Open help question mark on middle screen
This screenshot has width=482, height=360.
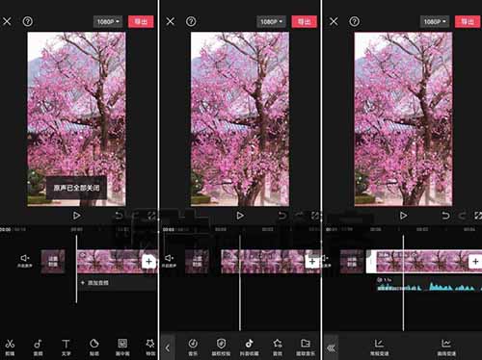click(191, 21)
